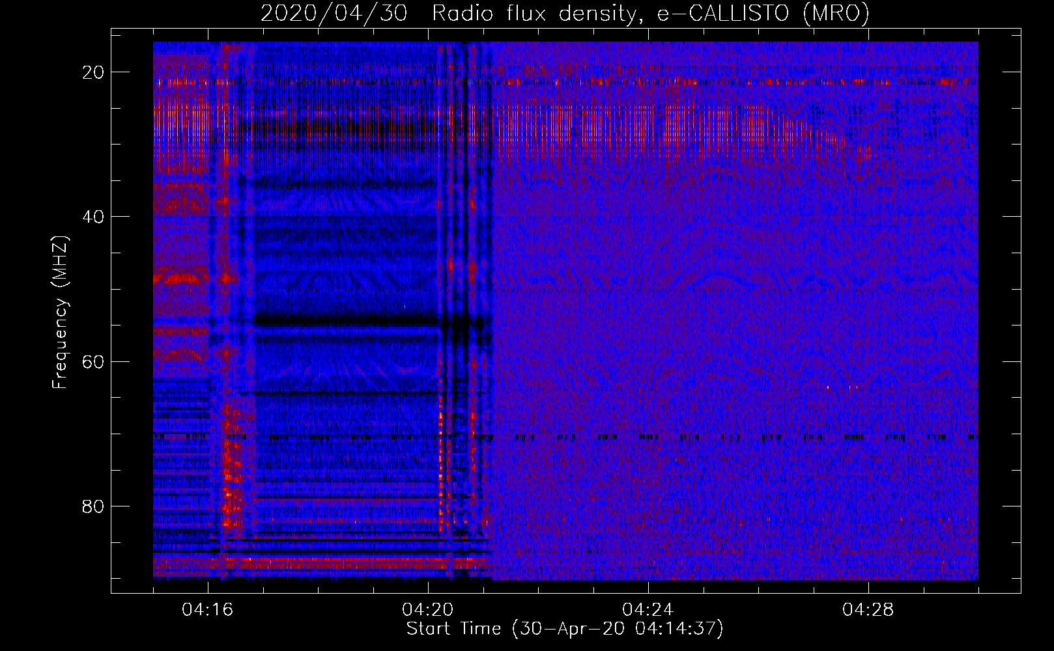Select the "Frequency (MHZ)" axis label
1054x651 pixels.
[60, 312]
